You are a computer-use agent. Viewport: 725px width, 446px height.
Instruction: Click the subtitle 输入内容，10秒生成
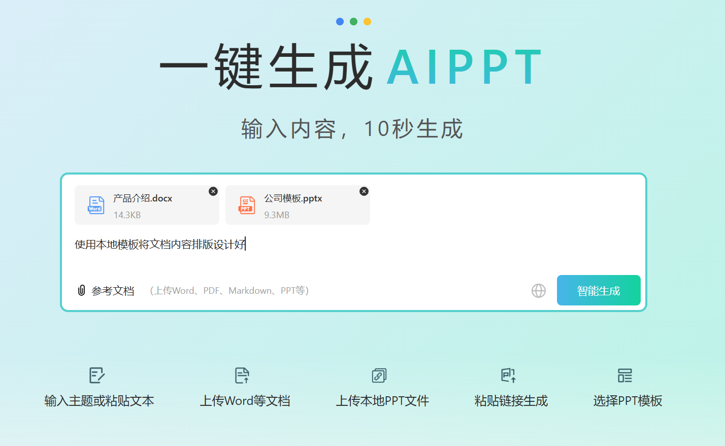pyautogui.click(x=352, y=129)
